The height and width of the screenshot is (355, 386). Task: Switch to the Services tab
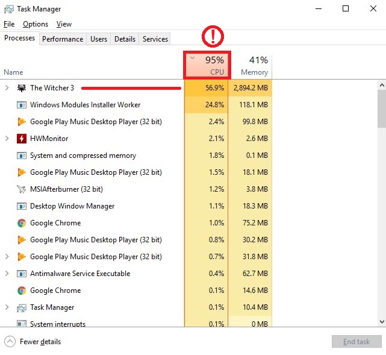155,39
